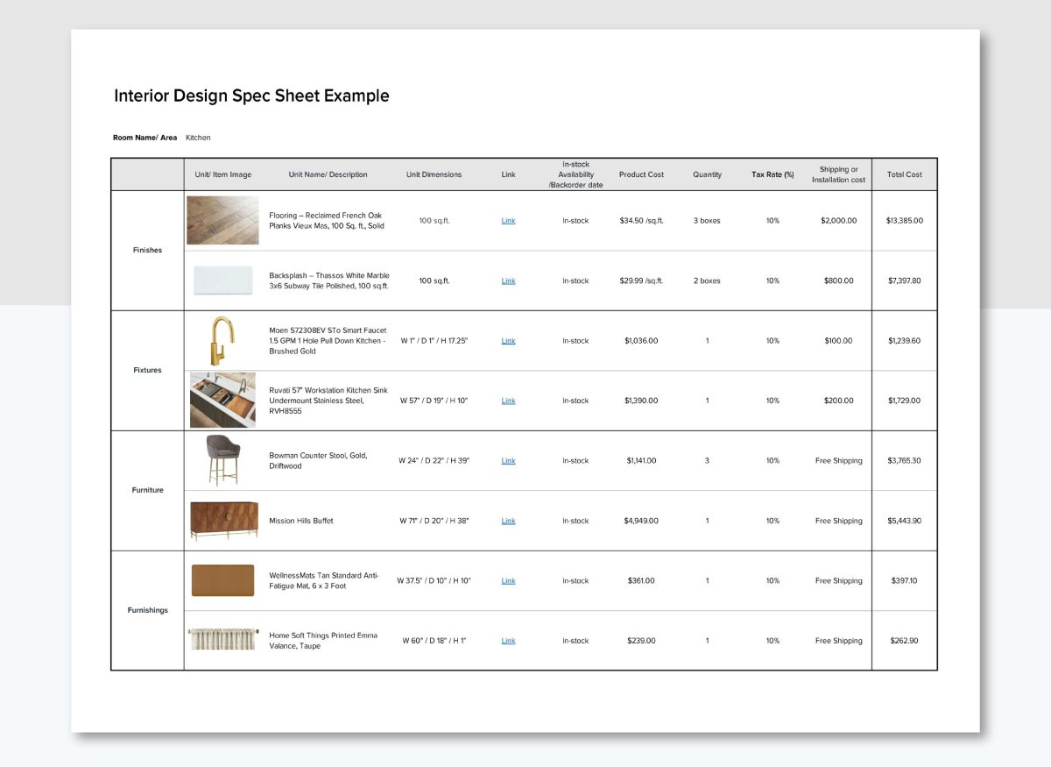Click the Kitchen room name value
This screenshot has height=767, width=1051.
click(x=198, y=137)
